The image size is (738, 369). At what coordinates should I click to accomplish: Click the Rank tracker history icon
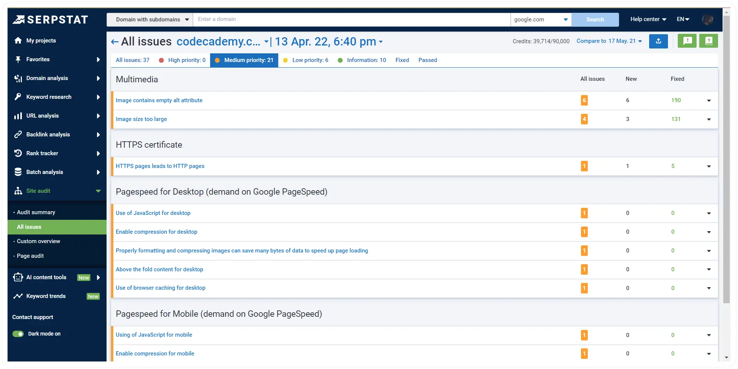pos(18,153)
